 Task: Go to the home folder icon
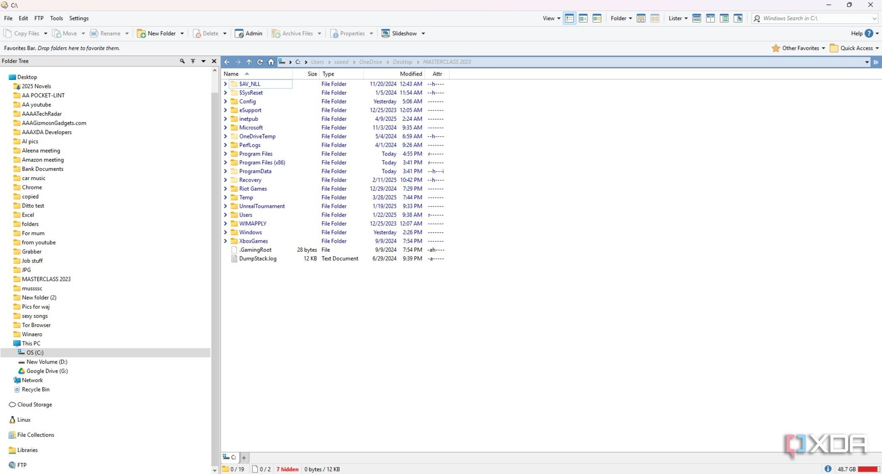[271, 62]
